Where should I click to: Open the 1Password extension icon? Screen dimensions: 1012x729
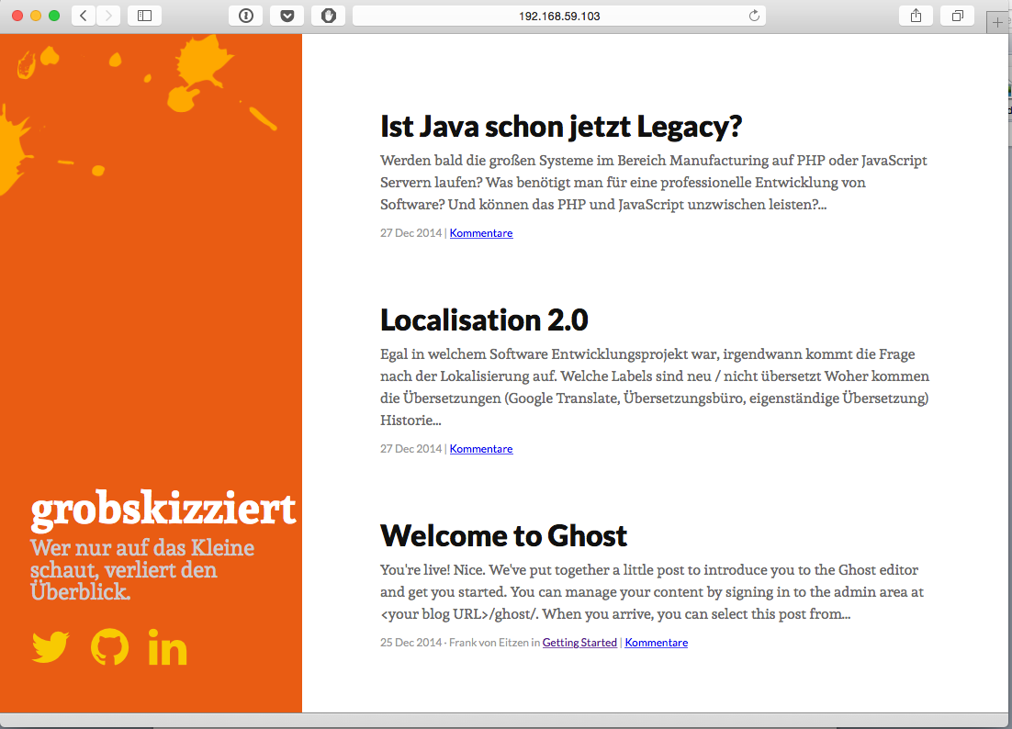point(245,15)
